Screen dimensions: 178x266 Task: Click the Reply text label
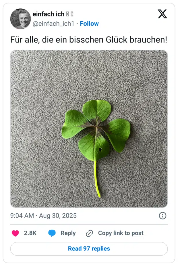coord(68,233)
